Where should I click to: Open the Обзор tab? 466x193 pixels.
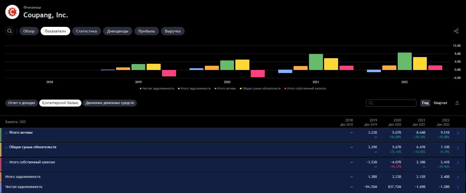29,31
